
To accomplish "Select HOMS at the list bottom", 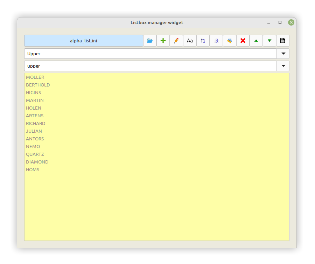I will (33, 169).
